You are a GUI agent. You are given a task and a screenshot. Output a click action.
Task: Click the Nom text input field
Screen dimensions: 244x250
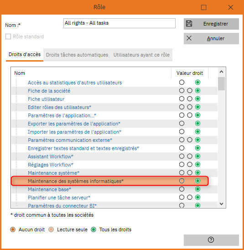(119, 23)
